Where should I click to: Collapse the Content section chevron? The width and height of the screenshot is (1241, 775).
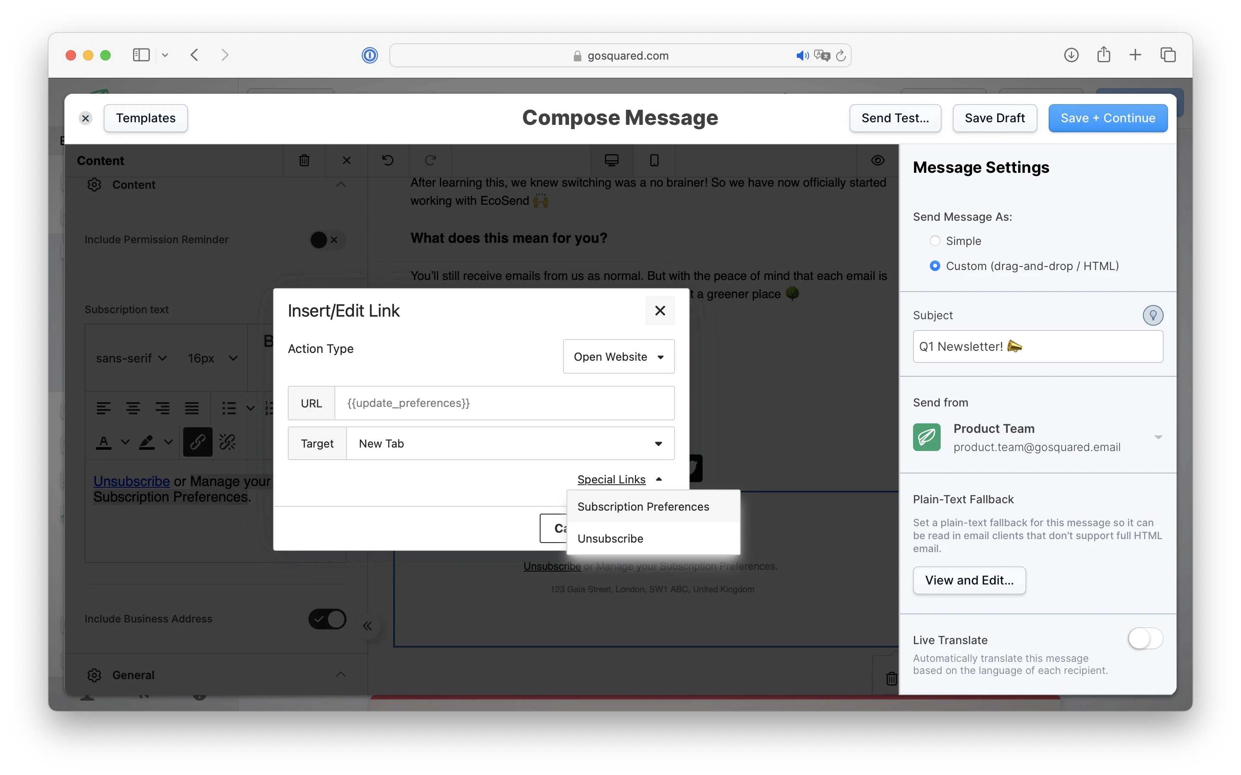point(341,184)
